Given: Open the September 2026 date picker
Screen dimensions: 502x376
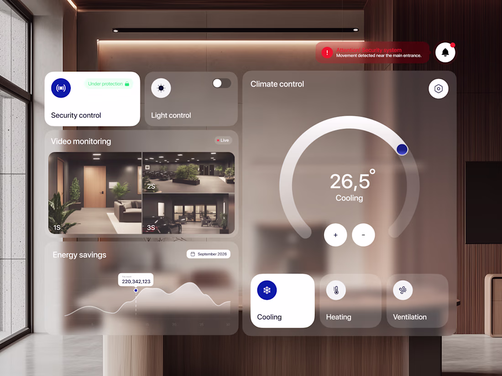Looking at the screenshot, I should pyautogui.click(x=209, y=254).
